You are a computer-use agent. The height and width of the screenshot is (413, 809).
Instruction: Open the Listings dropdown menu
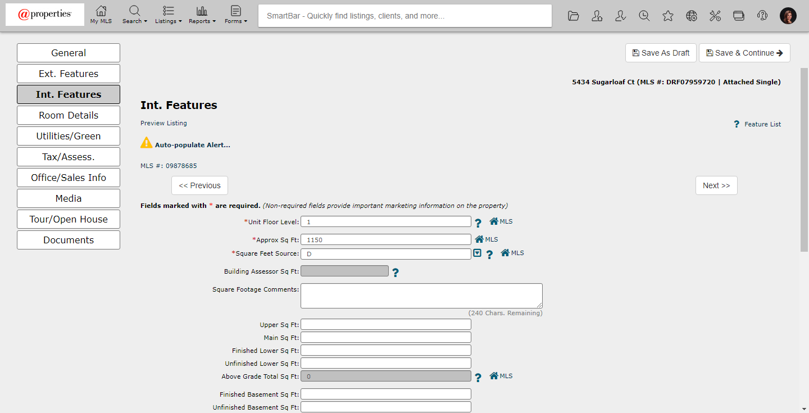pos(169,15)
